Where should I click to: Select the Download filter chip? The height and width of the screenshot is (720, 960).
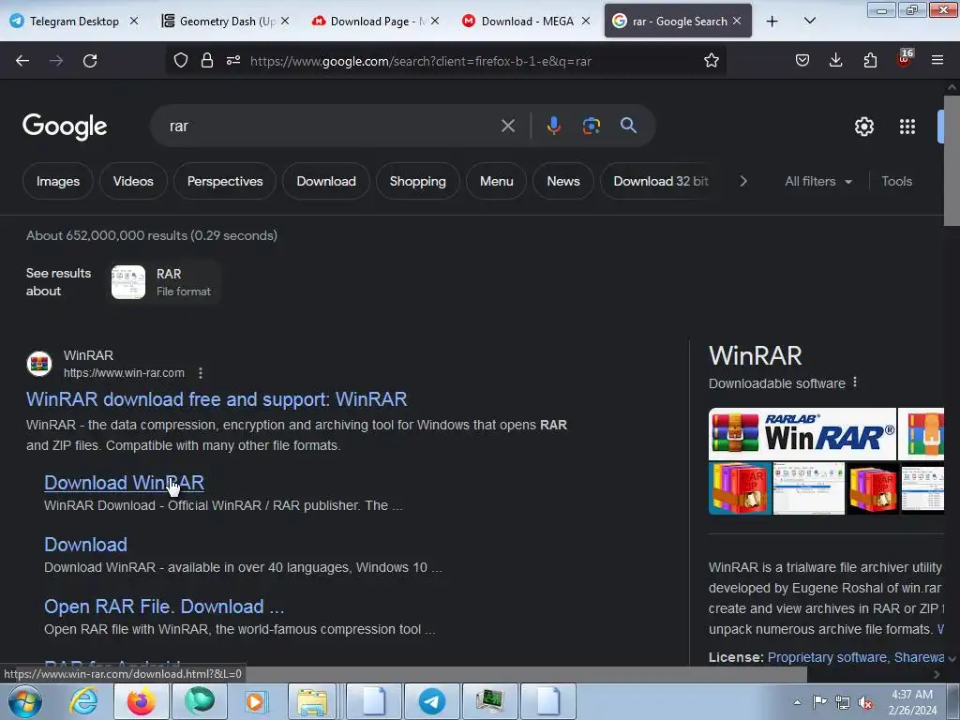[x=325, y=181]
